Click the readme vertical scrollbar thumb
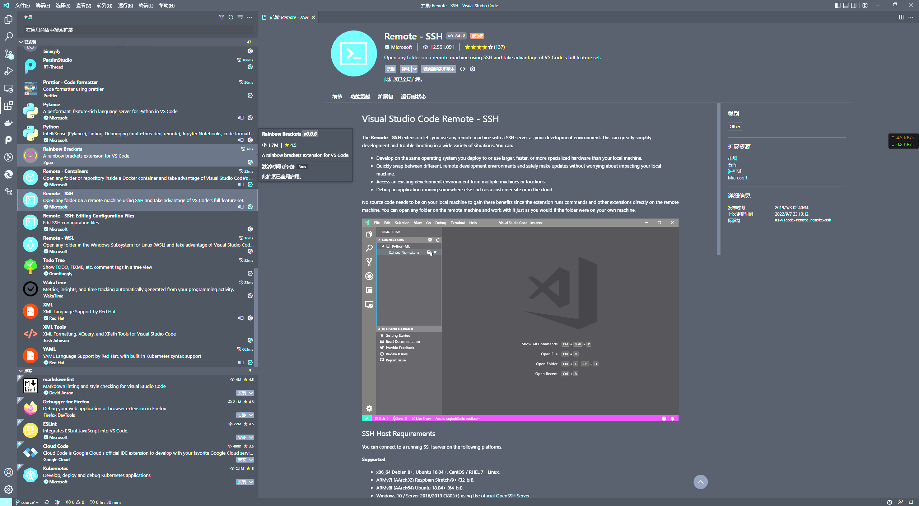919x506 pixels. 719,179
